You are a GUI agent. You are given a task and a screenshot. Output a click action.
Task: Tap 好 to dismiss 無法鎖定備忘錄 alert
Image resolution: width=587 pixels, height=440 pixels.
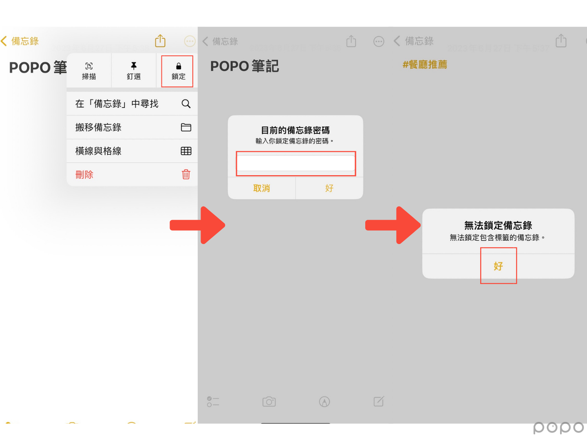[498, 266]
